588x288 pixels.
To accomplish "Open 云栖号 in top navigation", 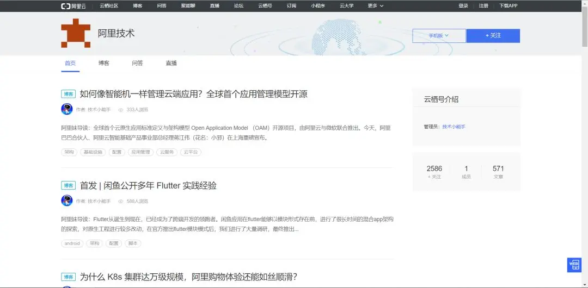I will pos(265,5).
